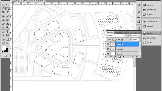Click the selected layer's thumbnail

click(x=113, y=44)
